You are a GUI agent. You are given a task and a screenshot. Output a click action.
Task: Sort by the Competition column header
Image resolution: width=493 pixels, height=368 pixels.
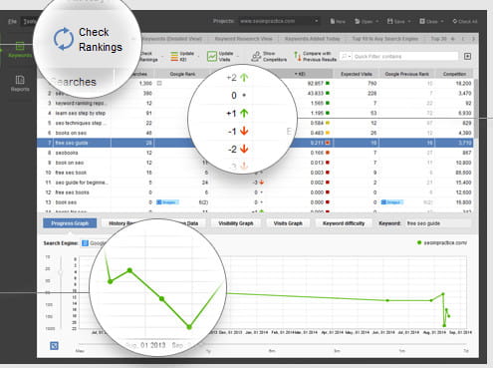click(454, 74)
